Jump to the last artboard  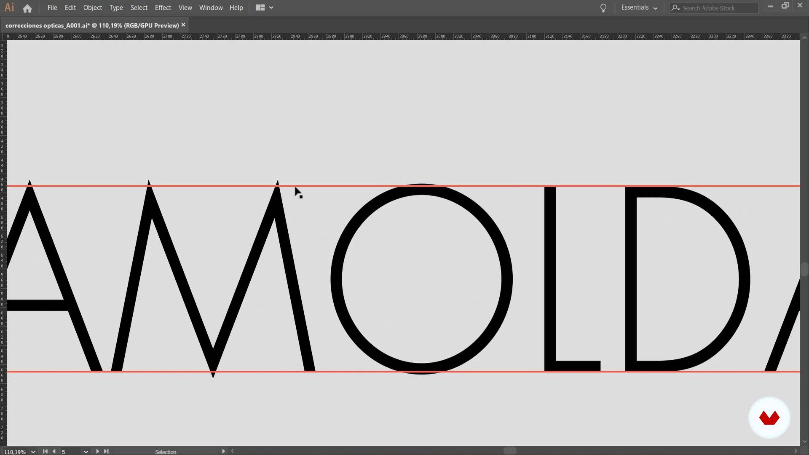tap(106, 451)
